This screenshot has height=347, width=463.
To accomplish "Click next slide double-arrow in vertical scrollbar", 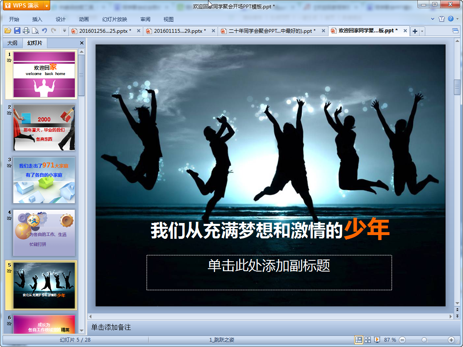I will 457,316.
